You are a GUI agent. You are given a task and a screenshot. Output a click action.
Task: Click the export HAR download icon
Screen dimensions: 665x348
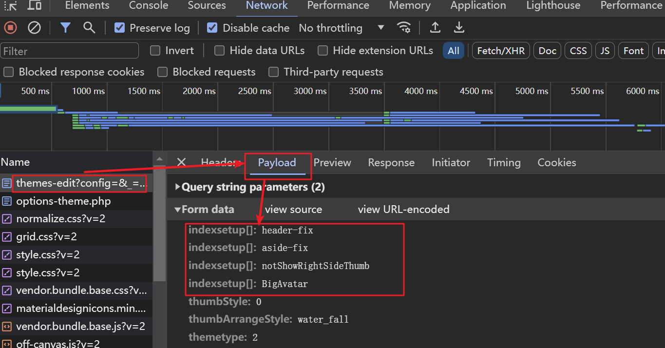pos(459,28)
